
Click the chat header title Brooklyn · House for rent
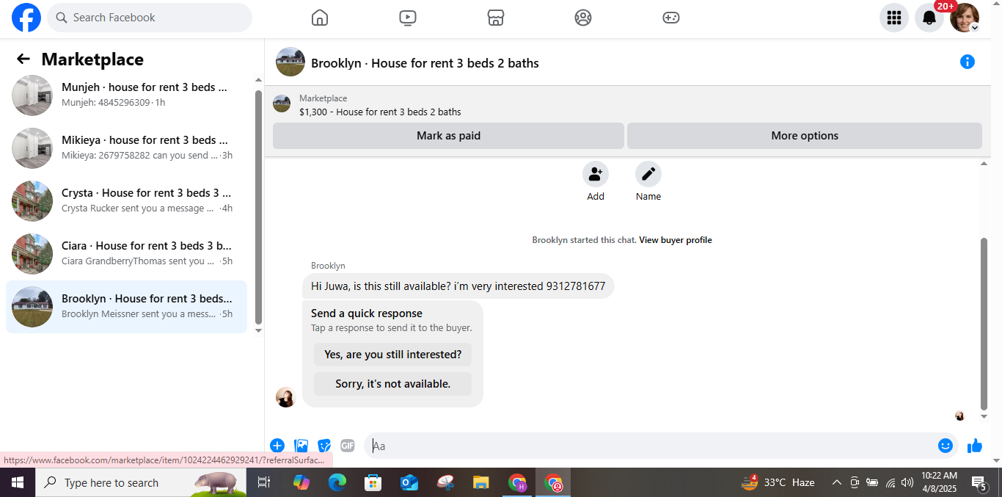point(425,63)
